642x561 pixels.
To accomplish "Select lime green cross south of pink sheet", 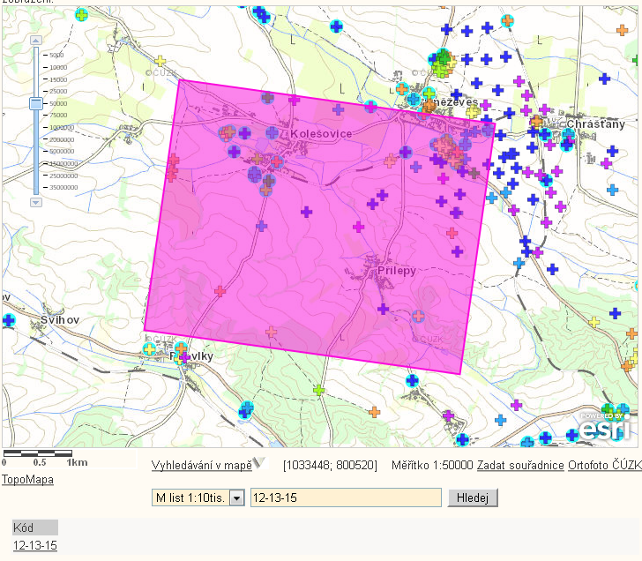I will [x=318, y=390].
